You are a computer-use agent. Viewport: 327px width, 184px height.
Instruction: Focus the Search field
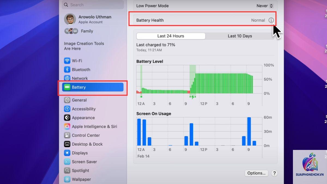pos(93,5)
